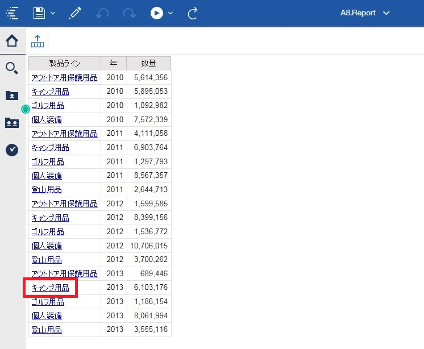
Task: Open 2012 アウトドア用保護用品 link
Action: (x=65, y=203)
